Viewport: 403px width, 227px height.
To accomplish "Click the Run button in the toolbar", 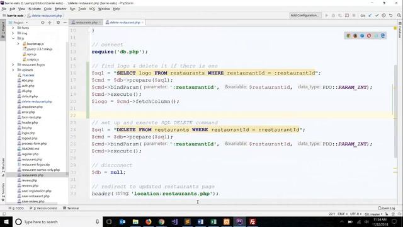I will point(326,15).
